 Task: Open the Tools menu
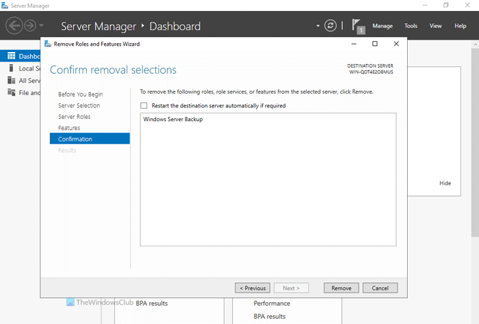pos(411,26)
